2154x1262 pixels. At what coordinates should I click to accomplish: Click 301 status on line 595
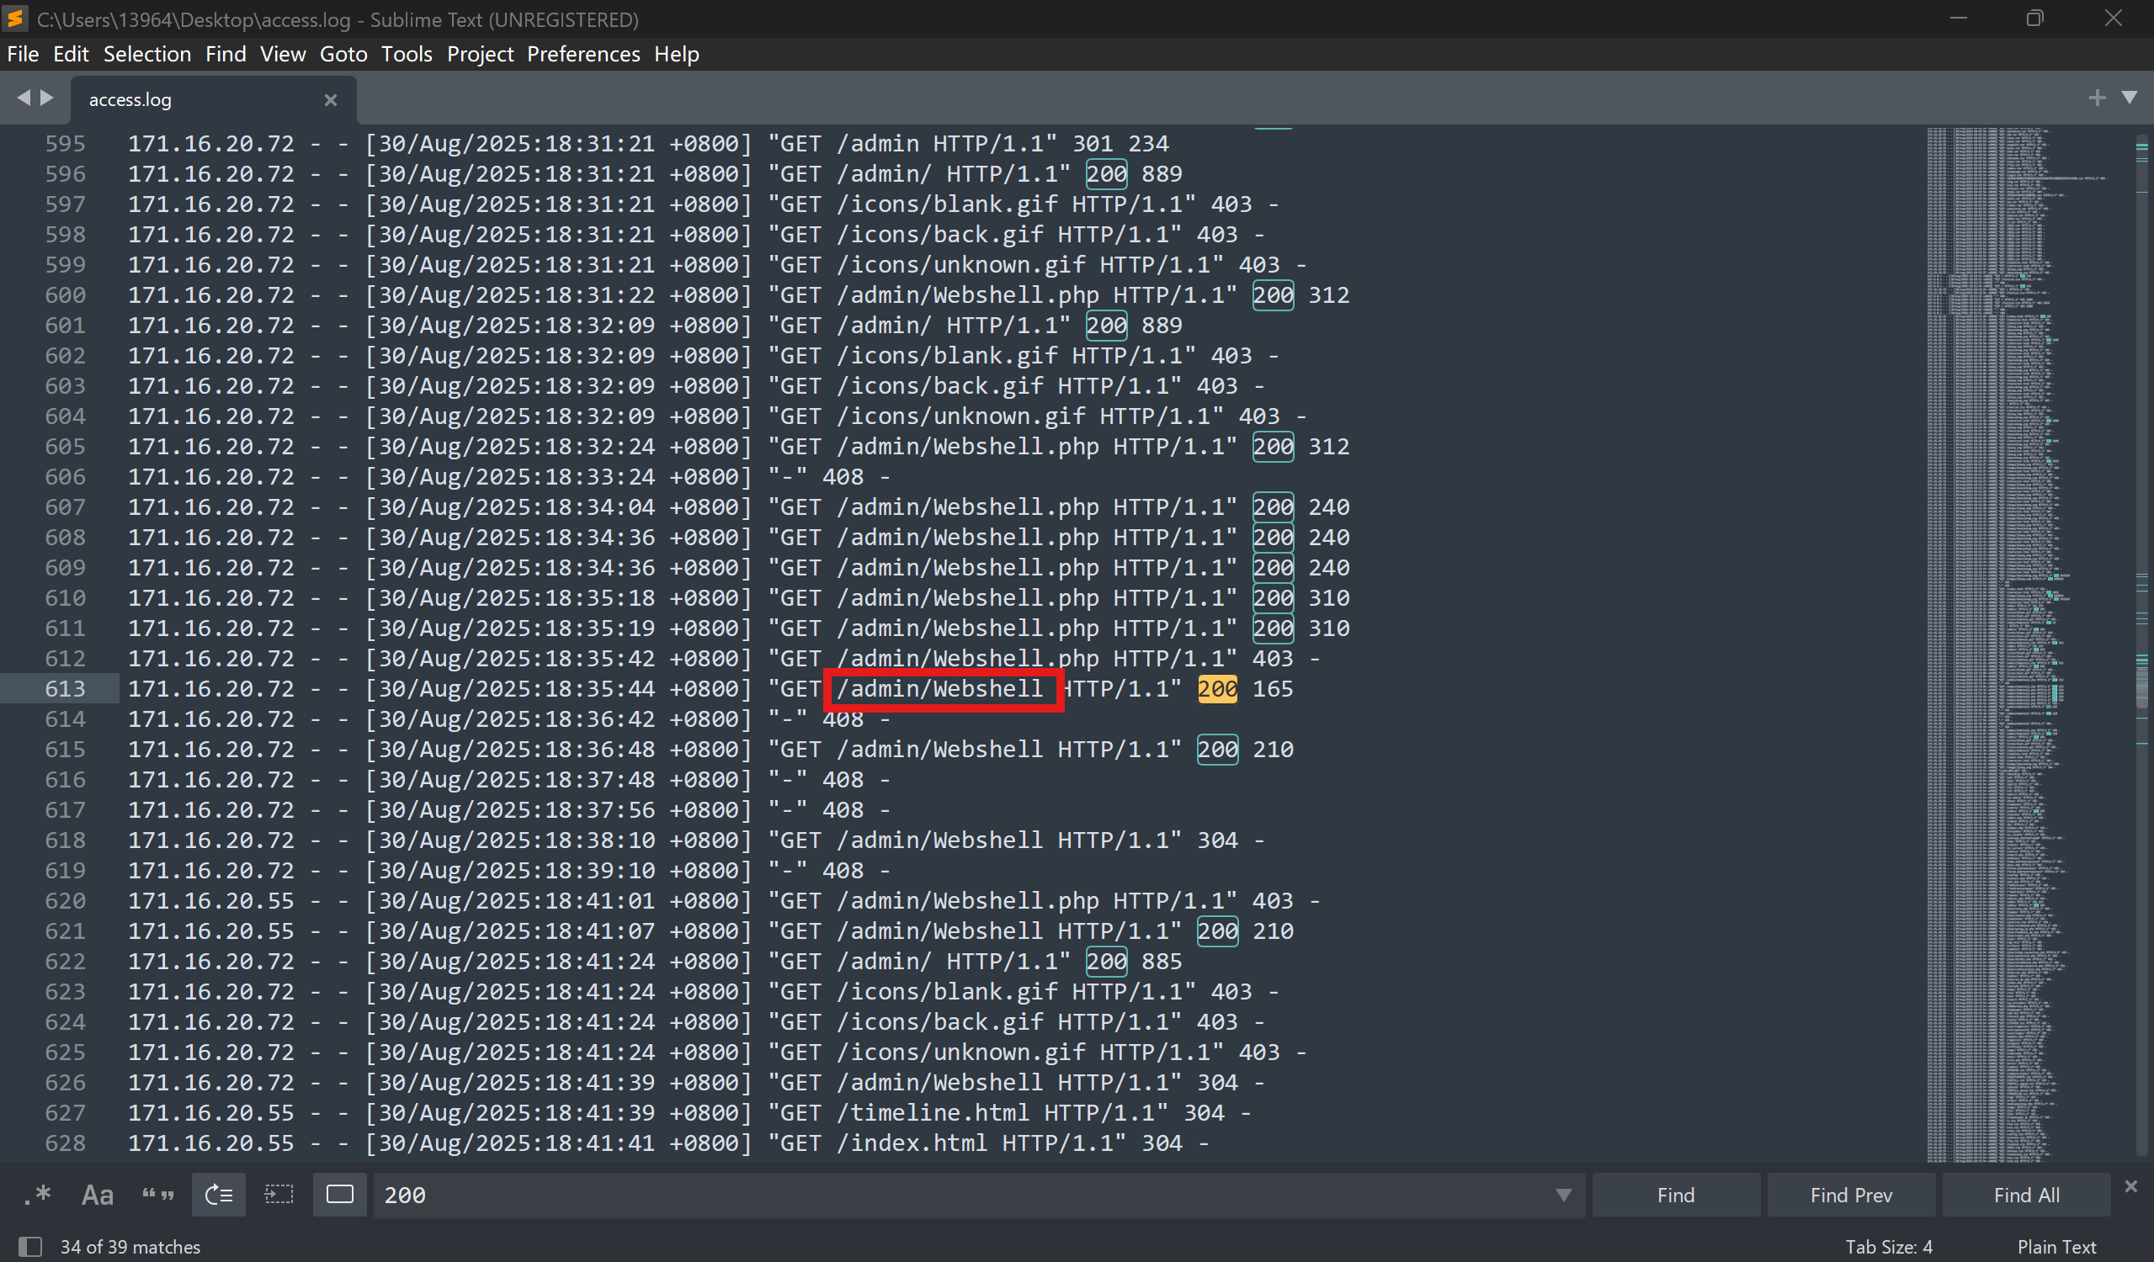[1093, 144]
